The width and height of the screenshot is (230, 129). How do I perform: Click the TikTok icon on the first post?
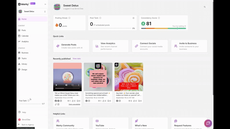(x=56, y=104)
